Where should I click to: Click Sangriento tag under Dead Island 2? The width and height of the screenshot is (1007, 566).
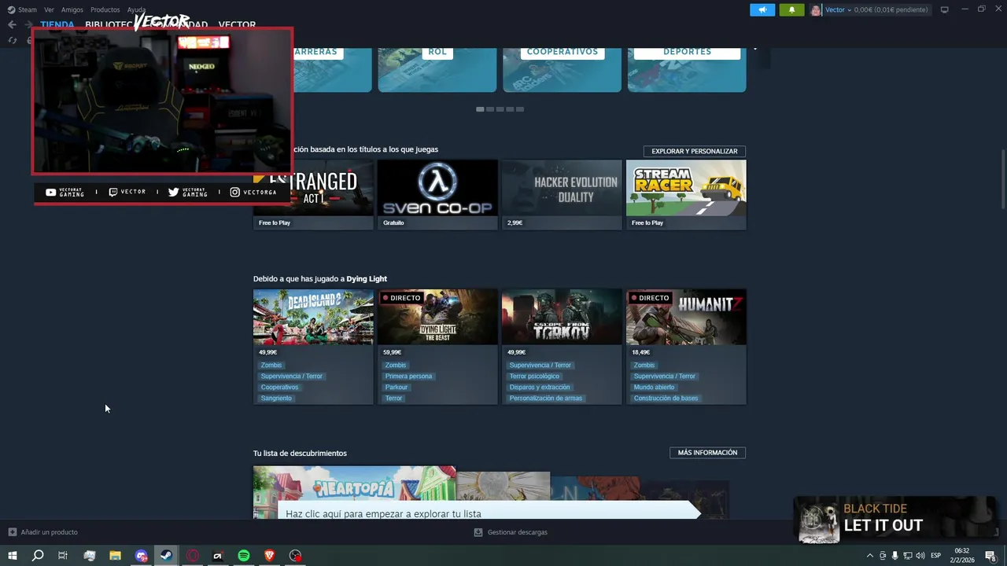pyautogui.click(x=276, y=398)
